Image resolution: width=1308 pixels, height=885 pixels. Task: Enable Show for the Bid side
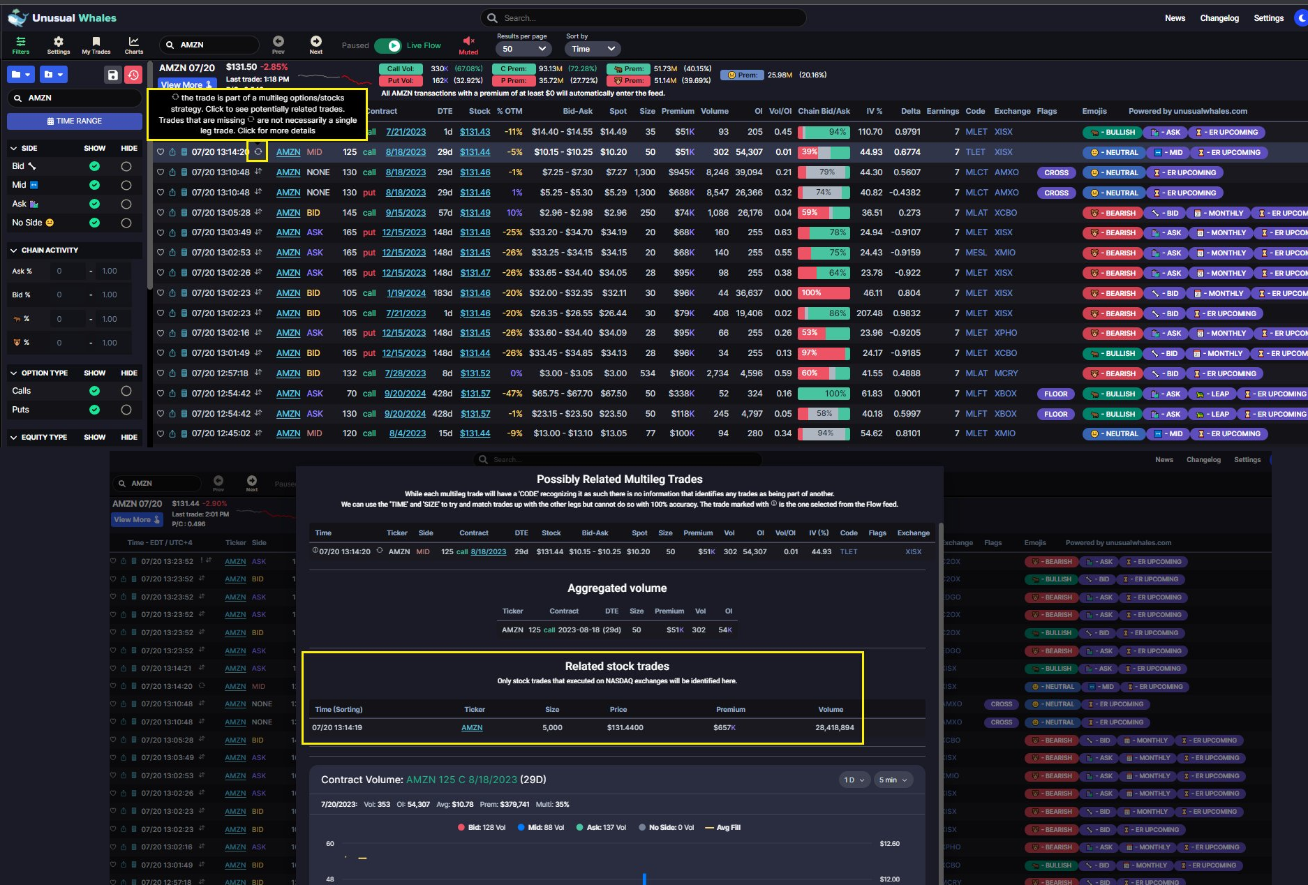[x=94, y=166]
